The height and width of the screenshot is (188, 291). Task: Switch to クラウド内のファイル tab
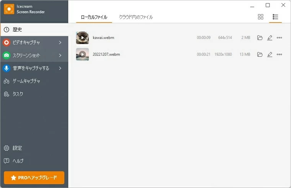click(x=136, y=17)
